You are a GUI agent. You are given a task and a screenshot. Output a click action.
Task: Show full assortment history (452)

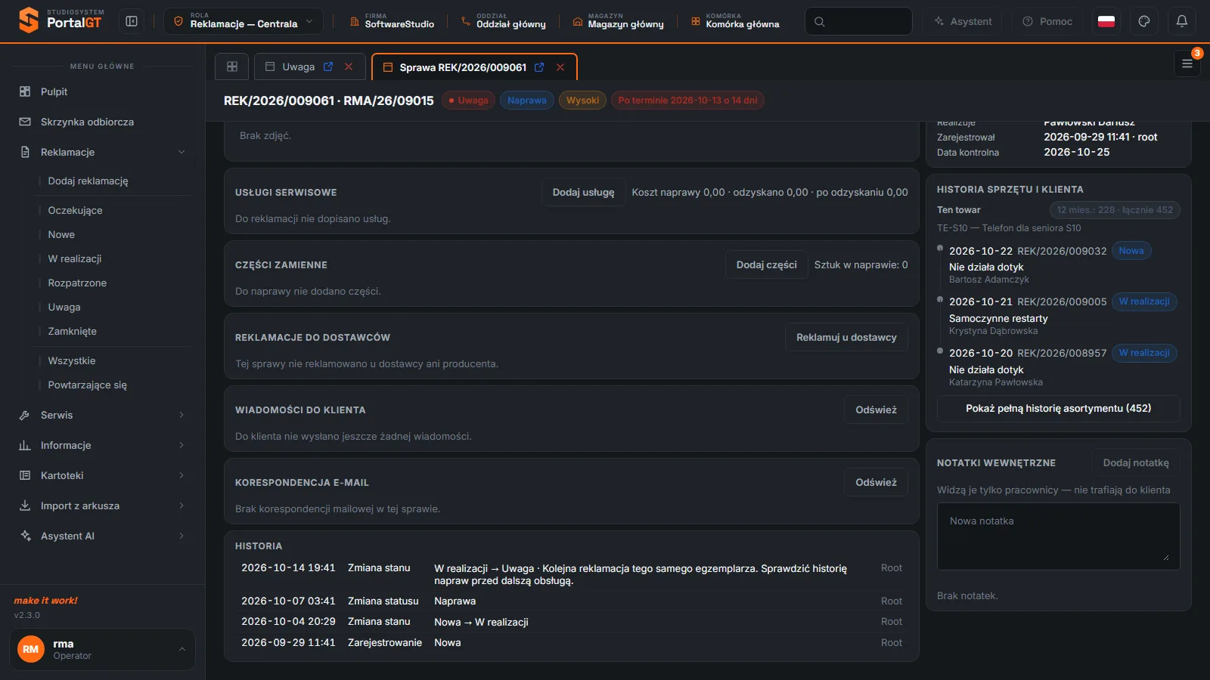[x=1059, y=408]
